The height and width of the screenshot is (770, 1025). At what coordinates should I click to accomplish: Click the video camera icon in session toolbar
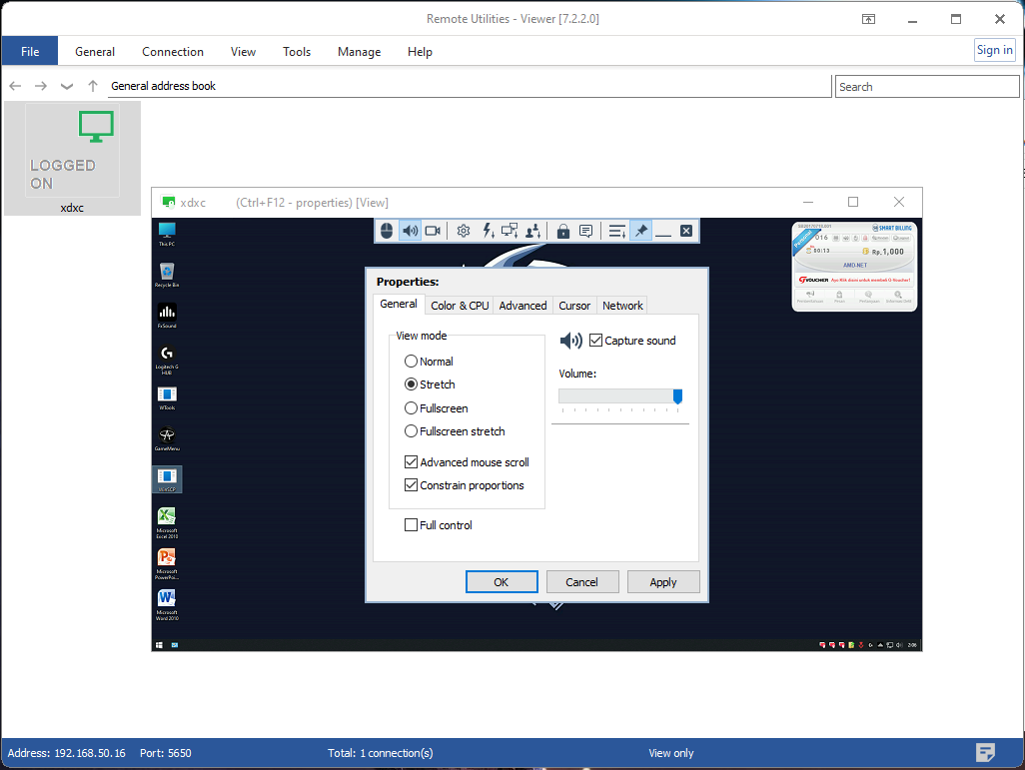tap(433, 231)
